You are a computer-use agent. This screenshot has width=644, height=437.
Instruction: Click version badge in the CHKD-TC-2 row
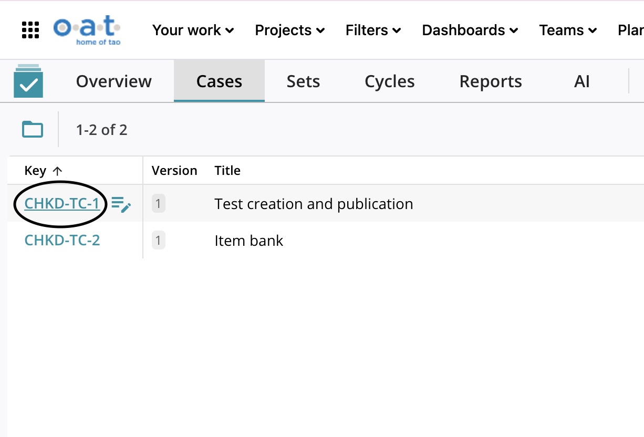coord(158,241)
